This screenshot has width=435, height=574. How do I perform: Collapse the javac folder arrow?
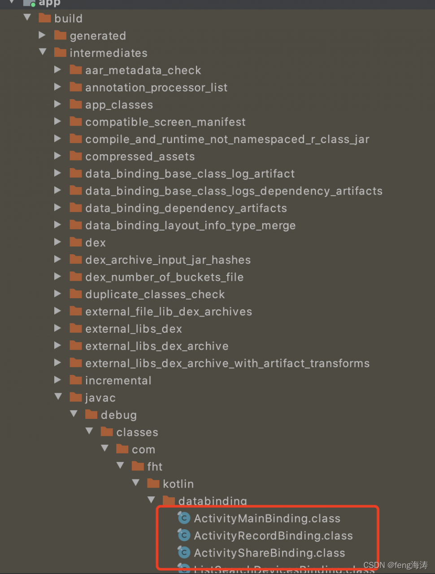click(58, 397)
